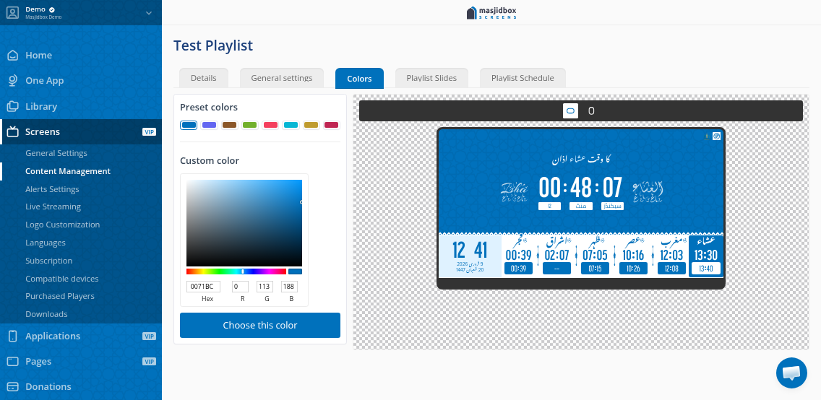Open the Donations card icon
This screenshot has width=821, height=400.
[12, 387]
